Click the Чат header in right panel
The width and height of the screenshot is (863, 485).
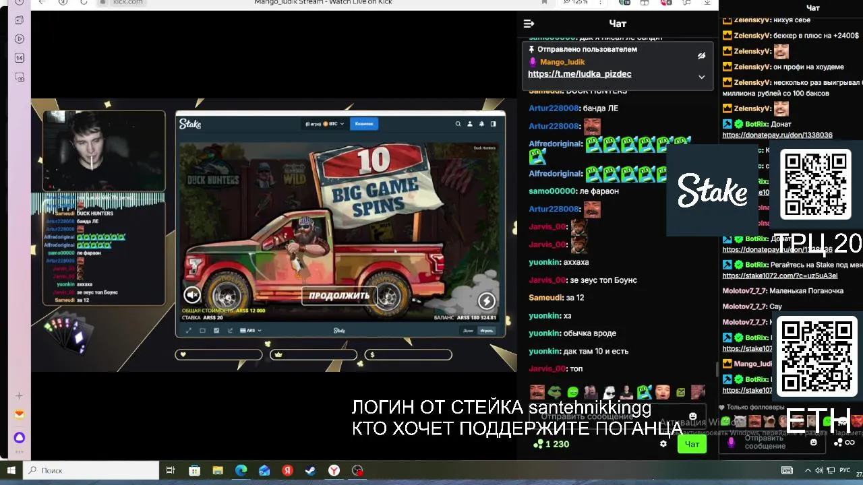click(813, 8)
